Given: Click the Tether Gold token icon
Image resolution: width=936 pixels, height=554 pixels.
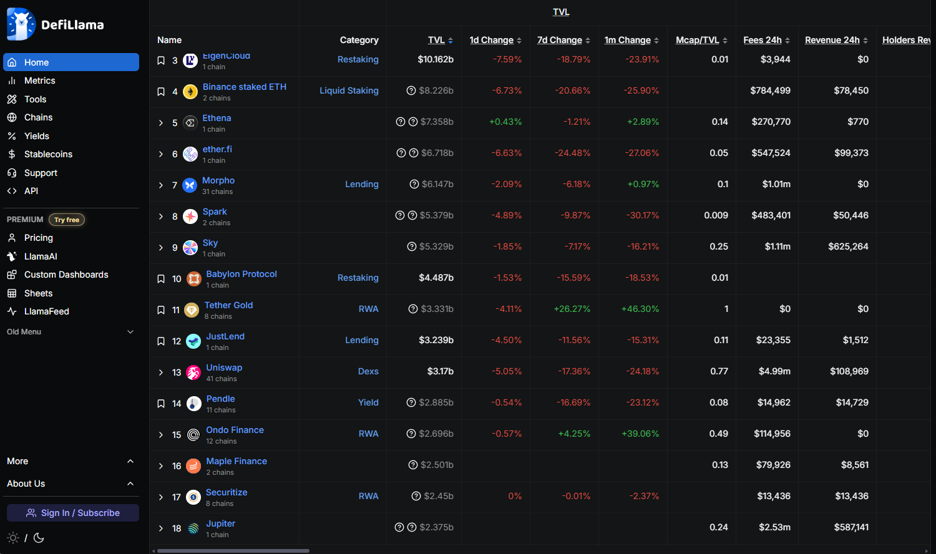Looking at the screenshot, I should [x=192, y=310].
